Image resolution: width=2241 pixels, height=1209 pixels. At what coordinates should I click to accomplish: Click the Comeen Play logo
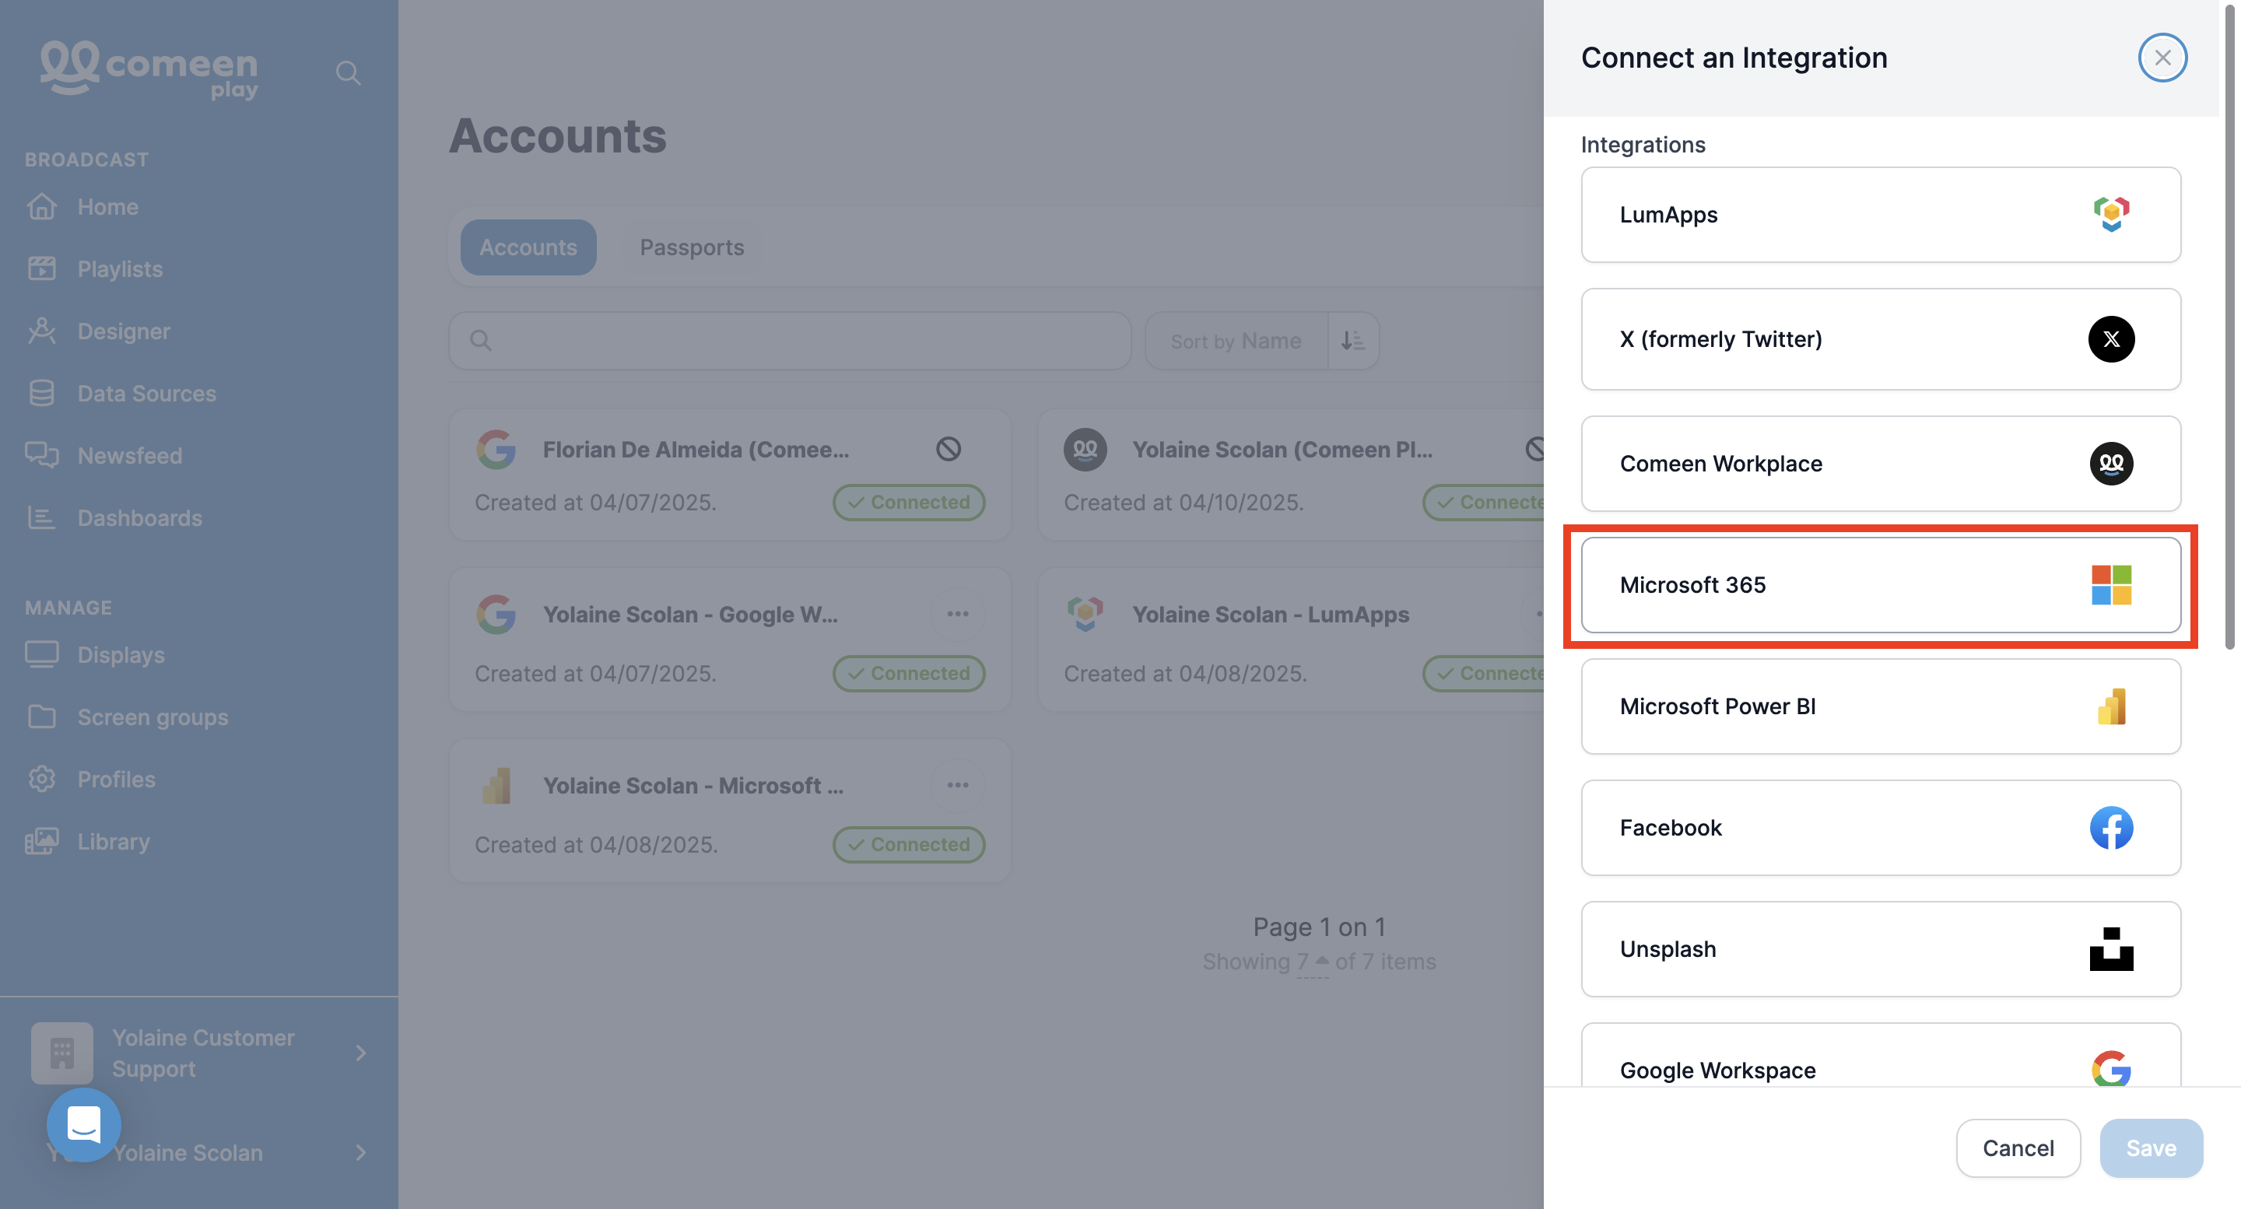tap(149, 69)
